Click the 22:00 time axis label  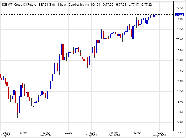tap(68, 132)
